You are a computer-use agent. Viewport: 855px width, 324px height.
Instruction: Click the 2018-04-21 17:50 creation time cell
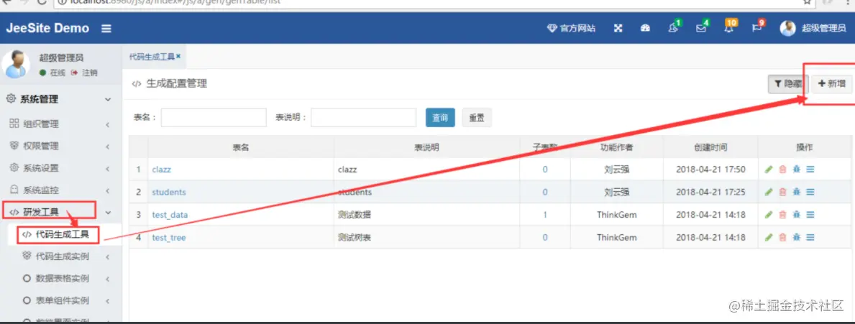710,170
